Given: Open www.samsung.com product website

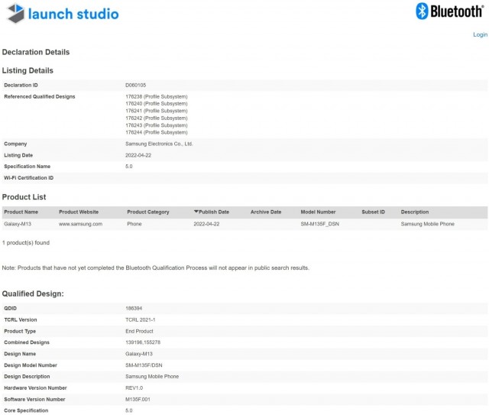Looking at the screenshot, I should 80,224.
